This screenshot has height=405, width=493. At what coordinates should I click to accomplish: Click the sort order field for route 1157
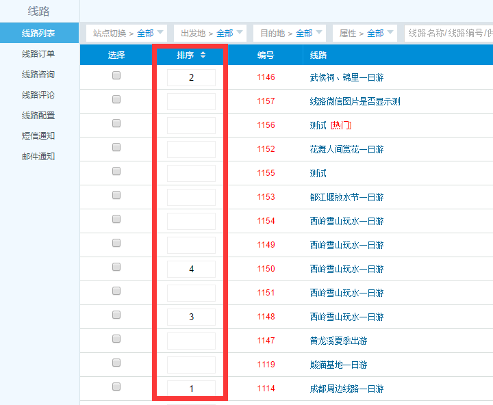[191, 101]
